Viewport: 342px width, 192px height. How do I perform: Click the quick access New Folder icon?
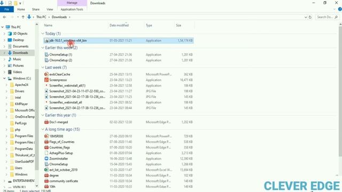click(15, 3)
